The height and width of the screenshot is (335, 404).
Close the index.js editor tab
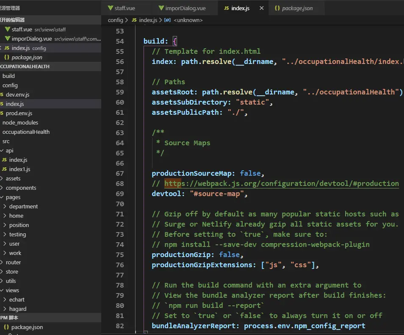pyautogui.click(x=261, y=8)
